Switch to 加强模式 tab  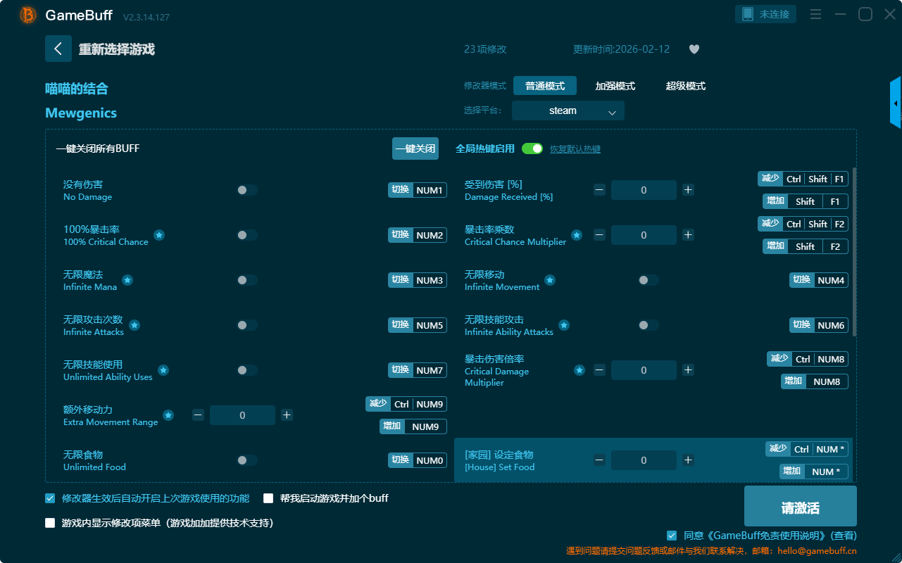click(615, 86)
